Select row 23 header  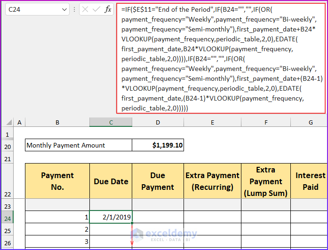coord(8,205)
